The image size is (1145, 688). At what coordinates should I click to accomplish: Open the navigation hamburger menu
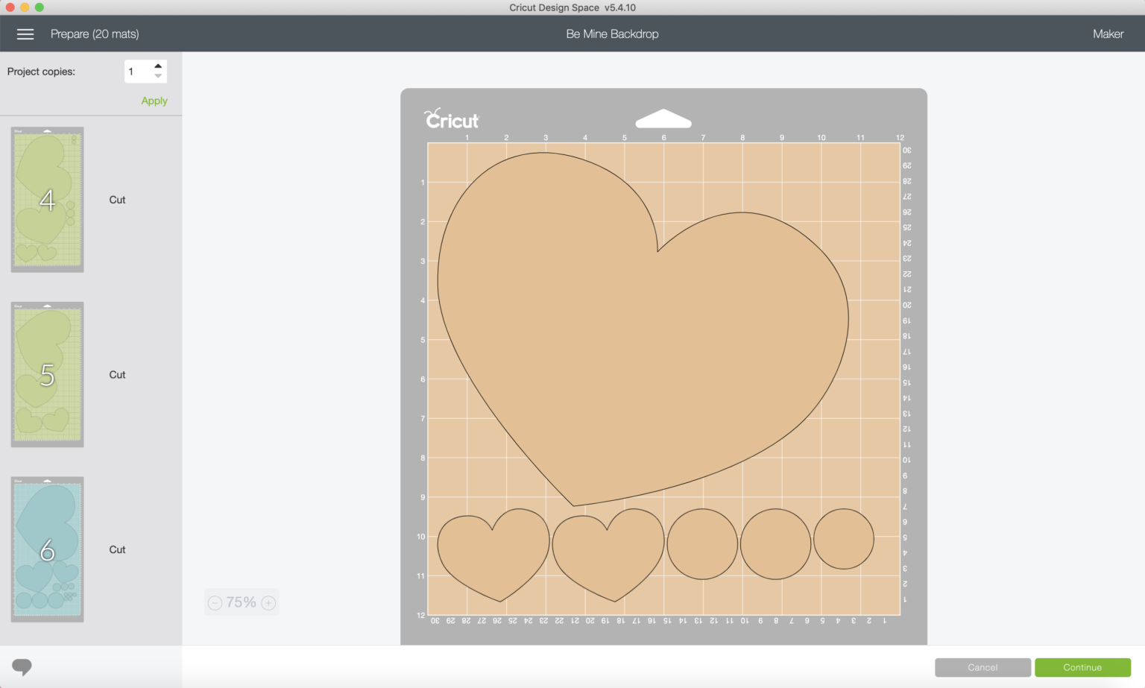tap(25, 34)
